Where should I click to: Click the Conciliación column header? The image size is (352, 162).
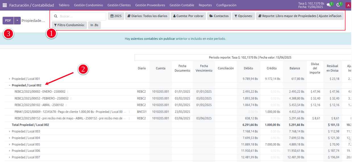click(x=226, y=68)
